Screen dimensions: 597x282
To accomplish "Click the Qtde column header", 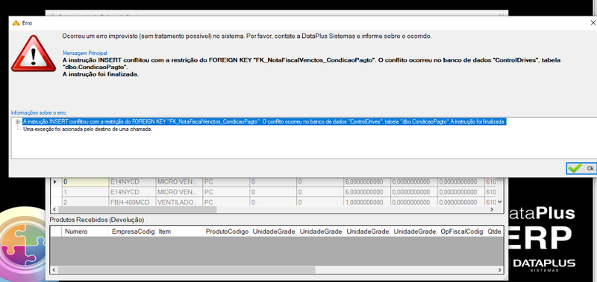I will [494, 231].
